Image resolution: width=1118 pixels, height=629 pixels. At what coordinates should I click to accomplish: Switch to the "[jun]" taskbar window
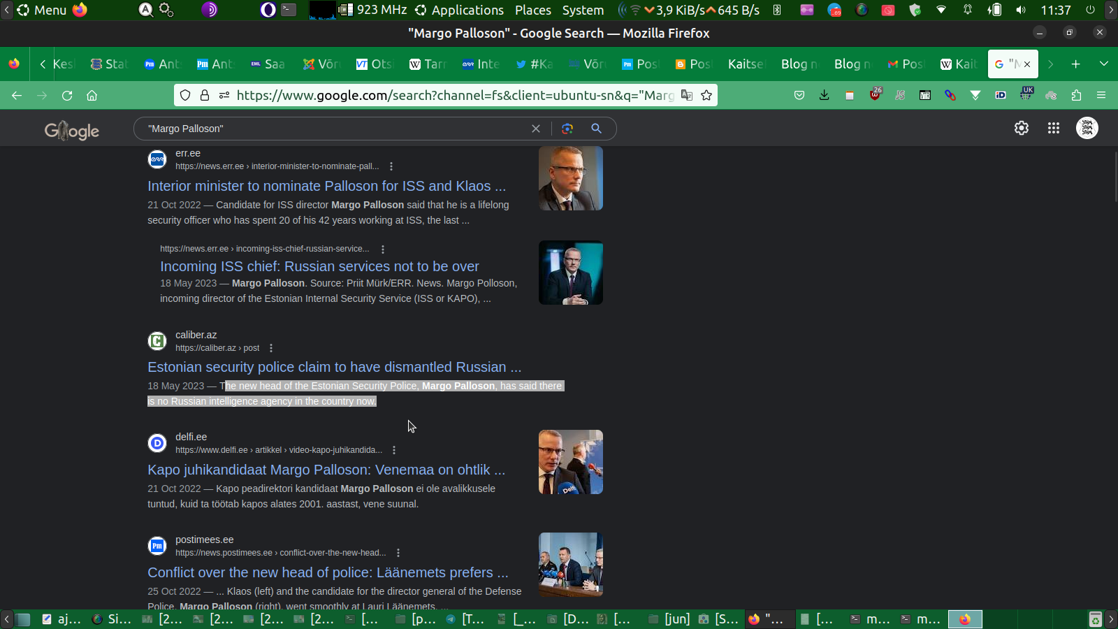coord(669,619)
